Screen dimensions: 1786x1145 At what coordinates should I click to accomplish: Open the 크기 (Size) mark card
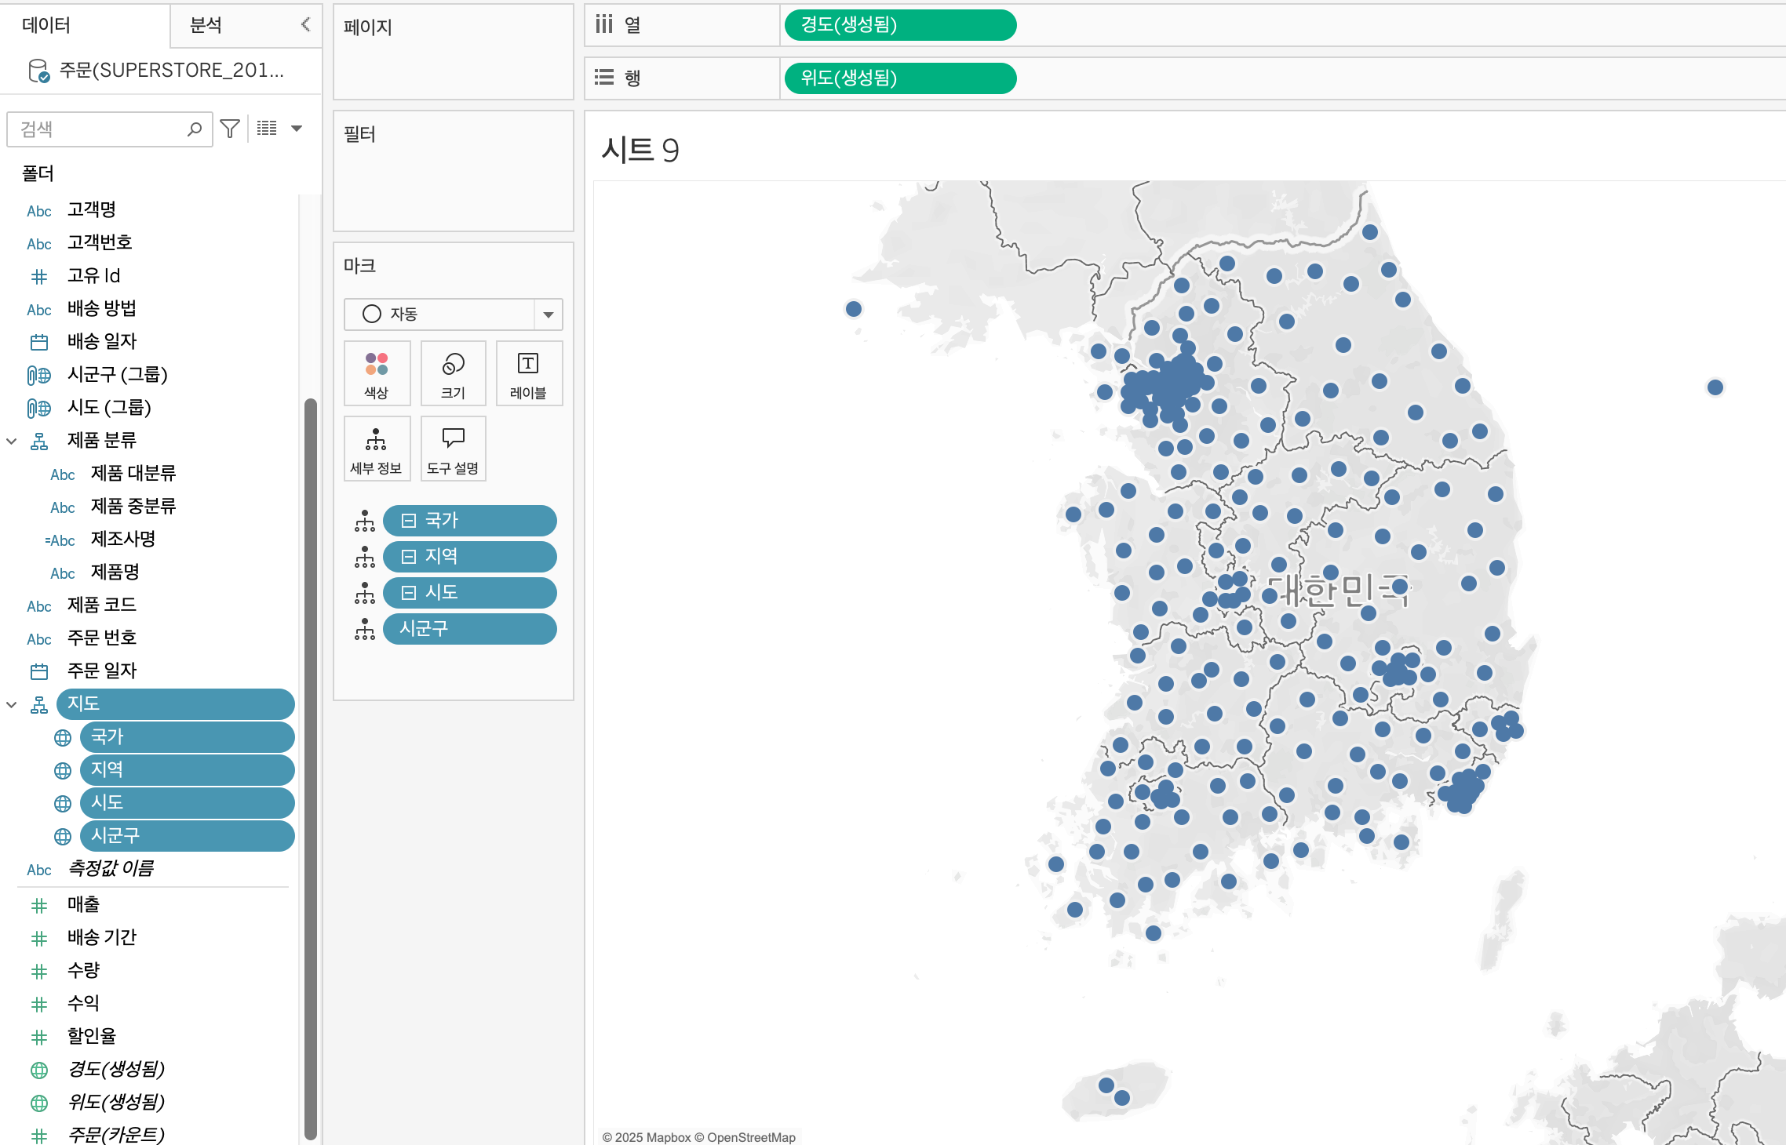tap(453, 373)
